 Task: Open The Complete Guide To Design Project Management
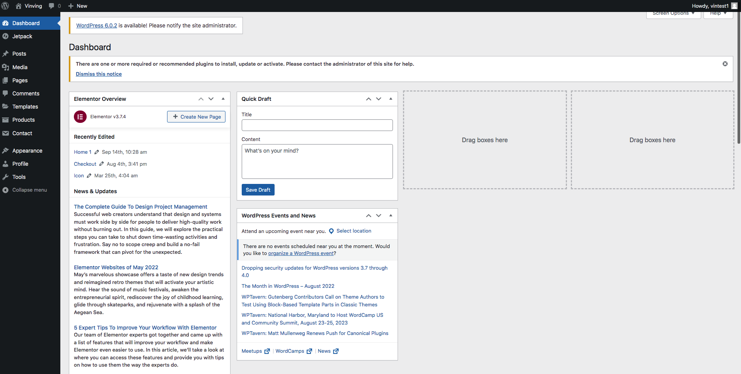(x=140, y=207)
